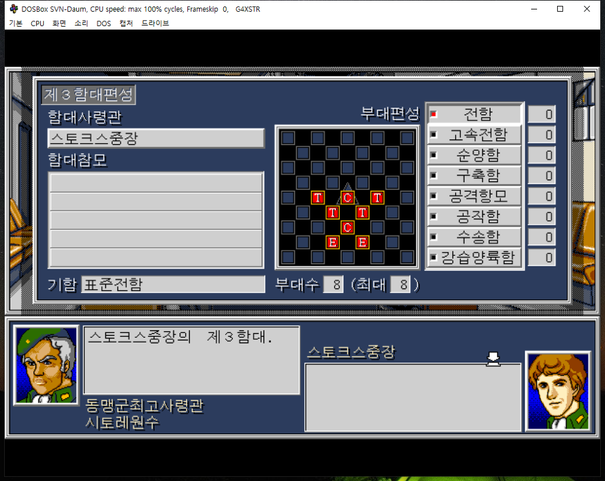Image resolution: width=605 pixels, height=481 pixels.
Task: Pick 공격항모 attack carrier type
Action: point(474,196)
